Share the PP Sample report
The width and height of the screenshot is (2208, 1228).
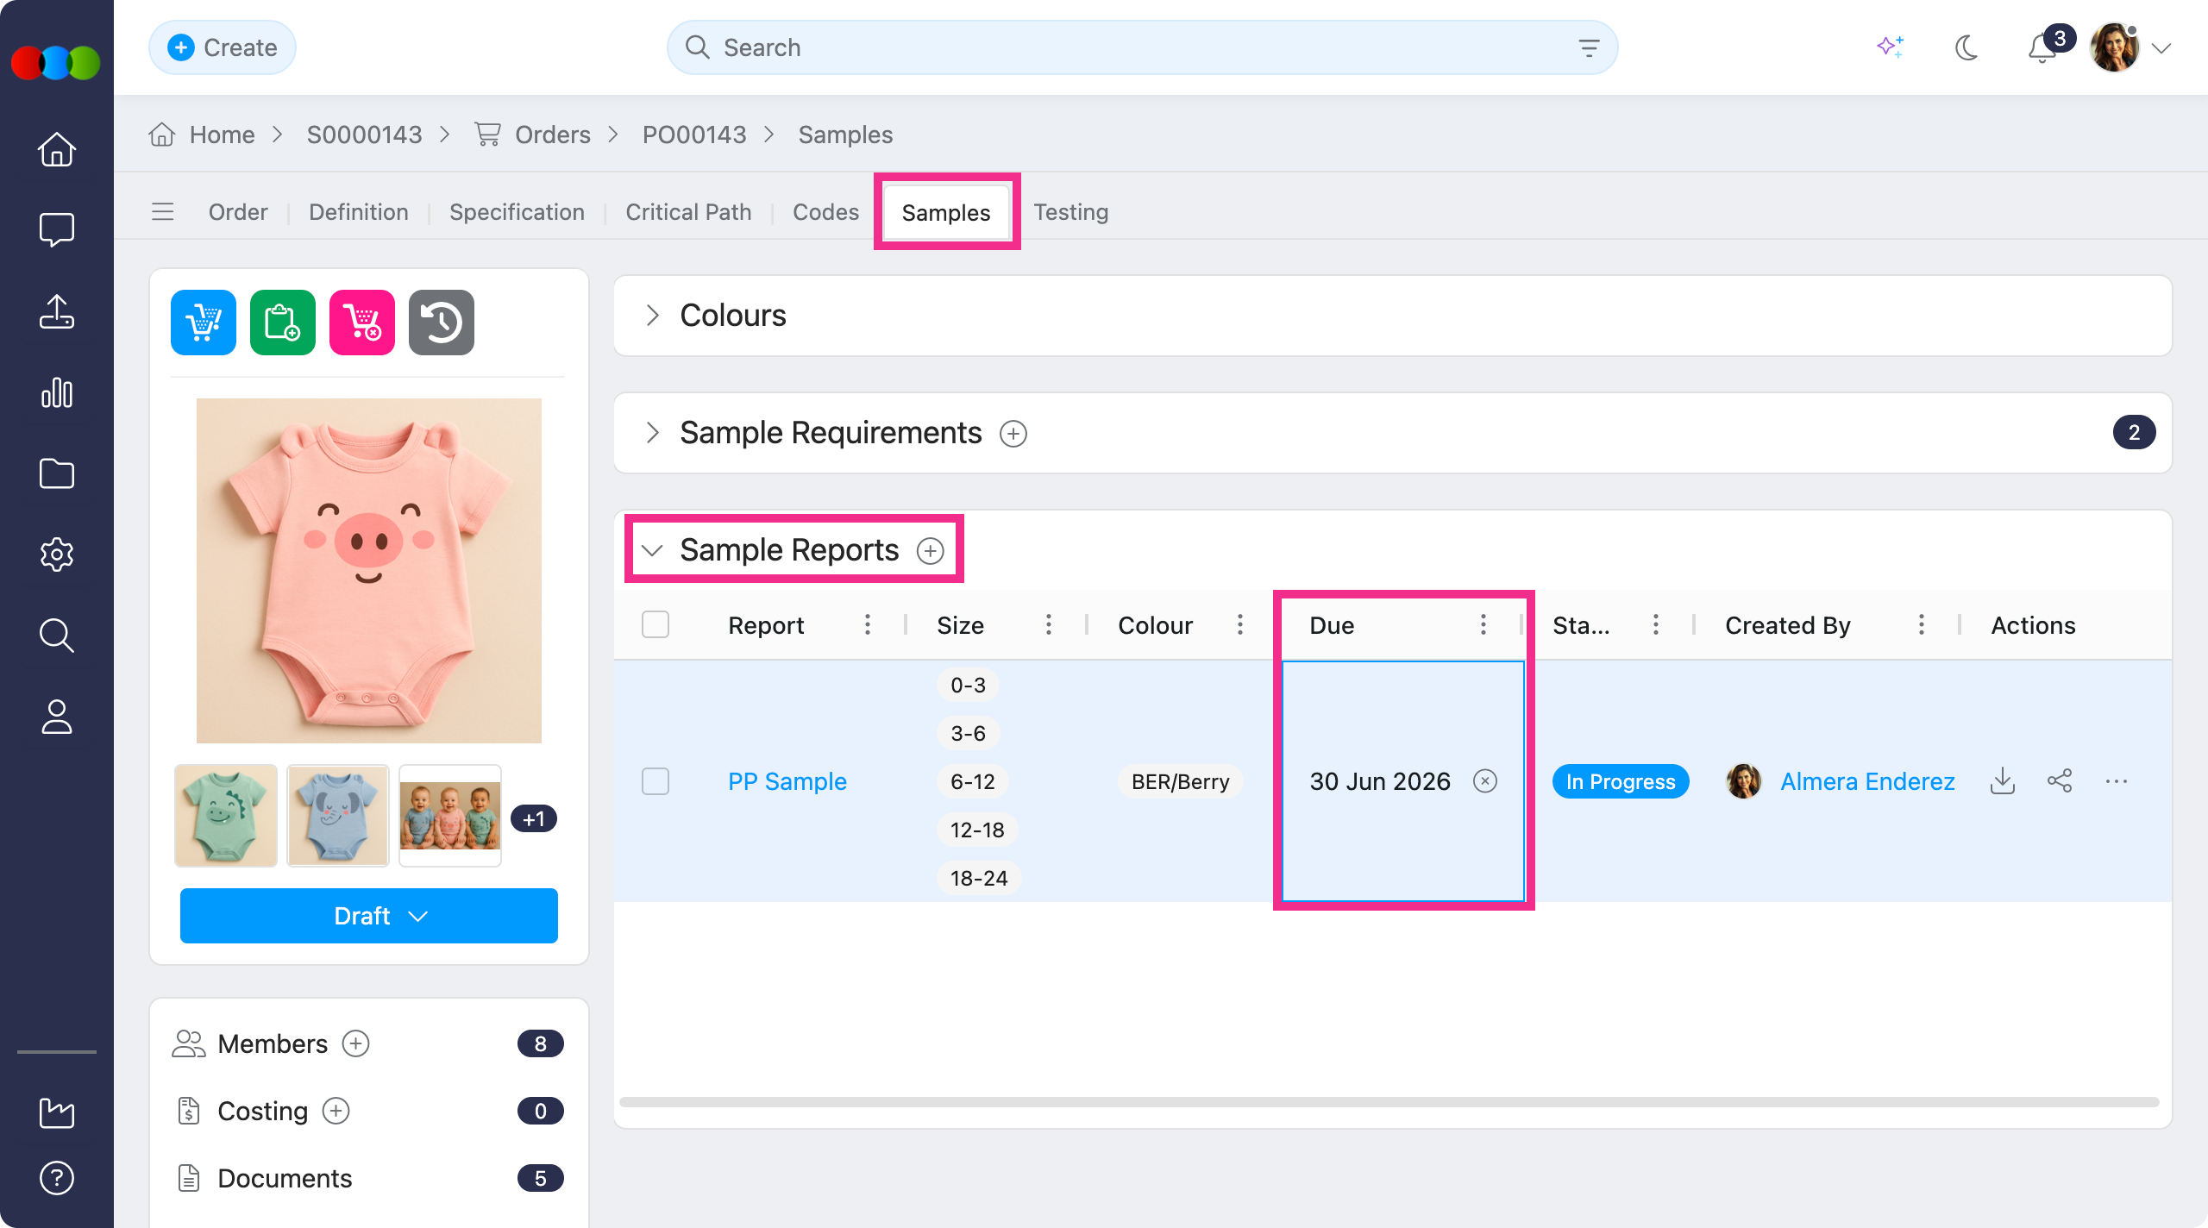click(x=2060, y=781)
